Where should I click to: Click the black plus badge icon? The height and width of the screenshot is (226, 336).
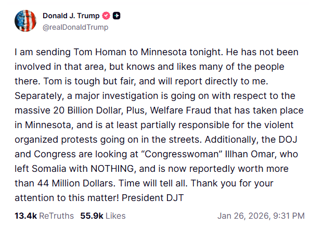pos(117,16)
